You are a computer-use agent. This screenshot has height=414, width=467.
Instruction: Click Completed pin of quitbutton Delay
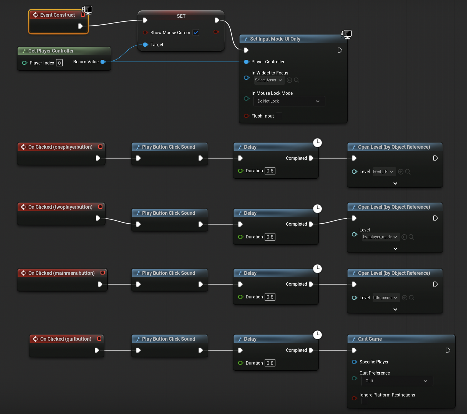pyautogui.click(x=311, y=350)
